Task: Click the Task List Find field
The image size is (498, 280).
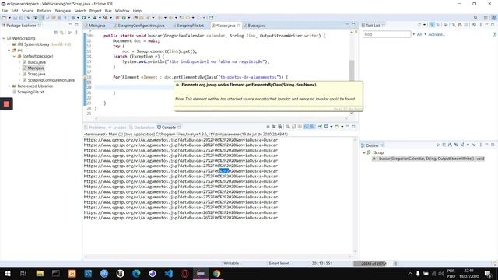Action: click(387, 34)
